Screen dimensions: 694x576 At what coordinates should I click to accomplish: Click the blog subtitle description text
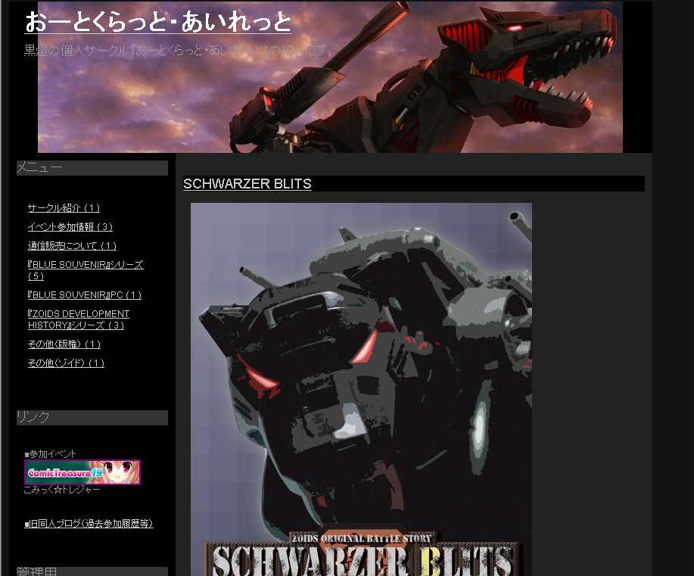click(179, 50)
